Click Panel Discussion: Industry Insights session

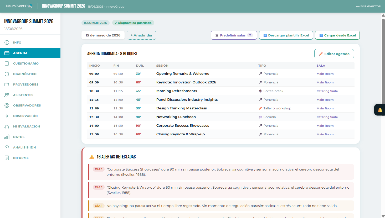click(x=187, y=99)
